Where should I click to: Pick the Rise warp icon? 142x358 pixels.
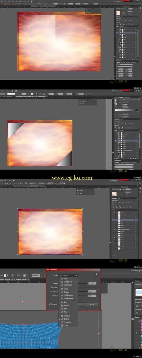point(62,312)
